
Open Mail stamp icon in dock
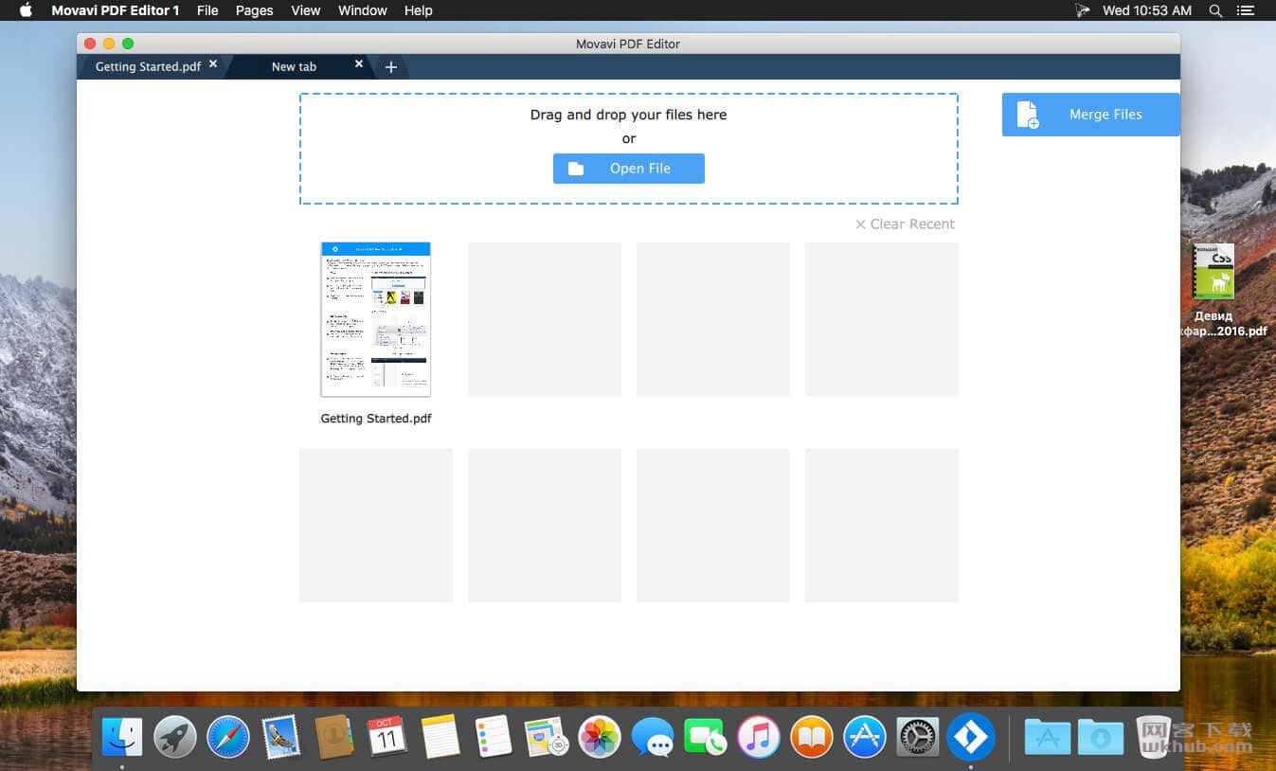pyautogui.click(x=281, y=736)
